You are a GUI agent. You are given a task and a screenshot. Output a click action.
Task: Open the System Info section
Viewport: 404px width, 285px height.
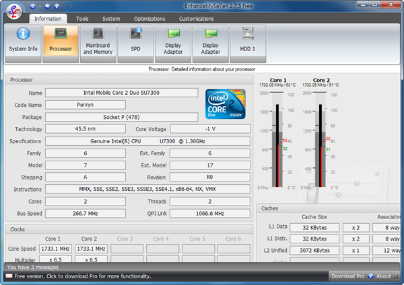(x=24, y=42)
